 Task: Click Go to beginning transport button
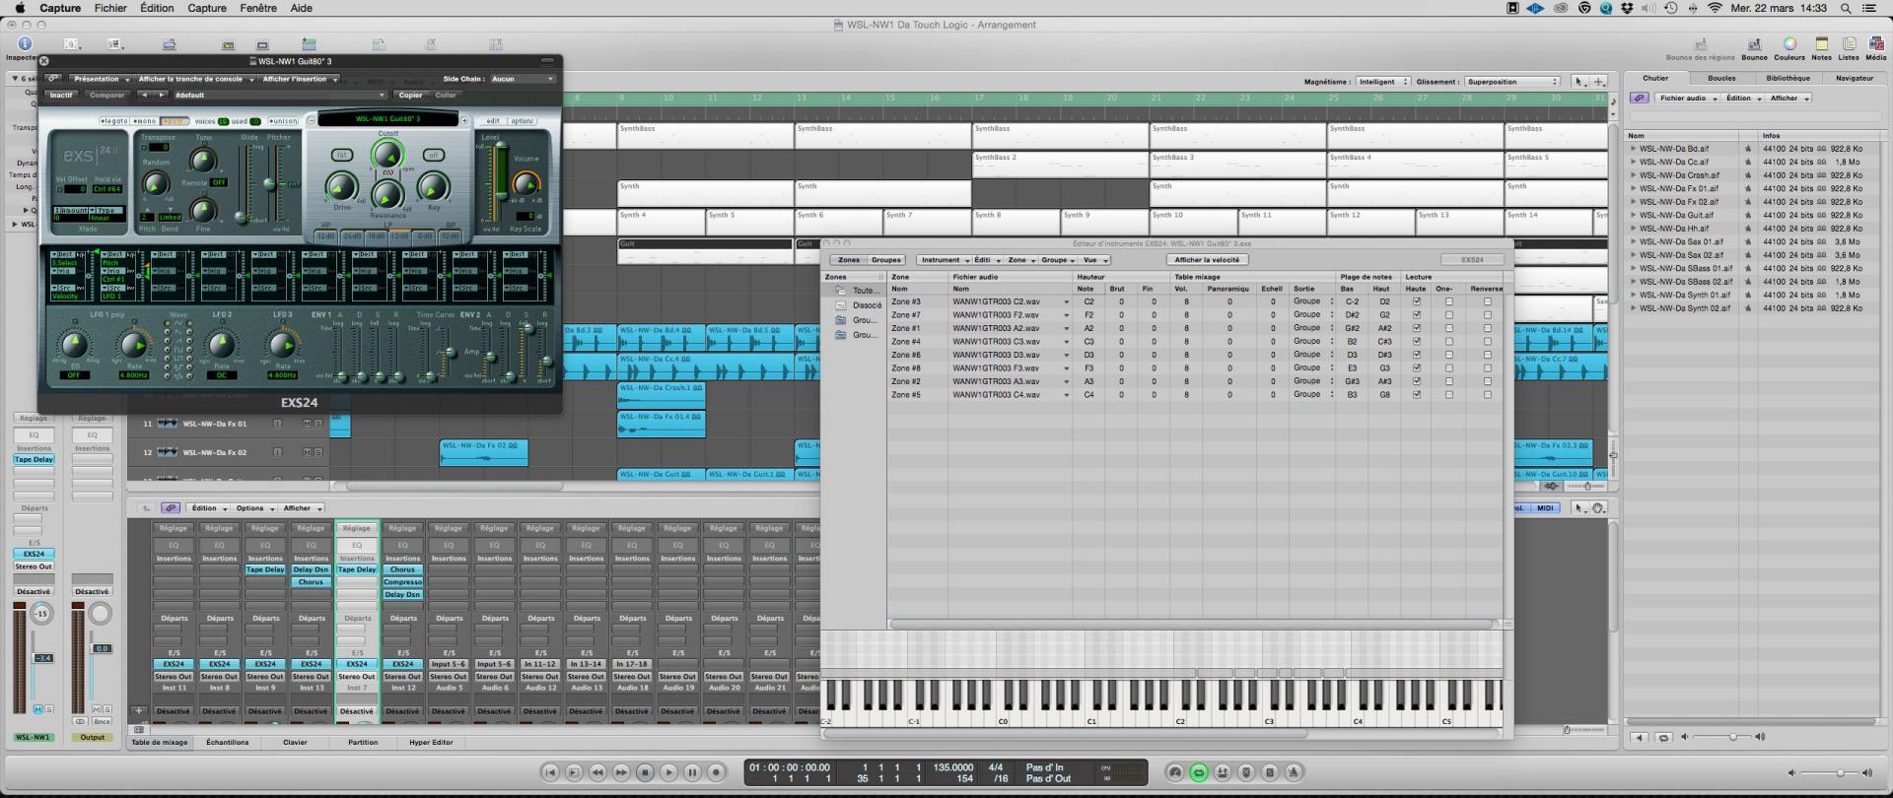click(x=551, y=773)
